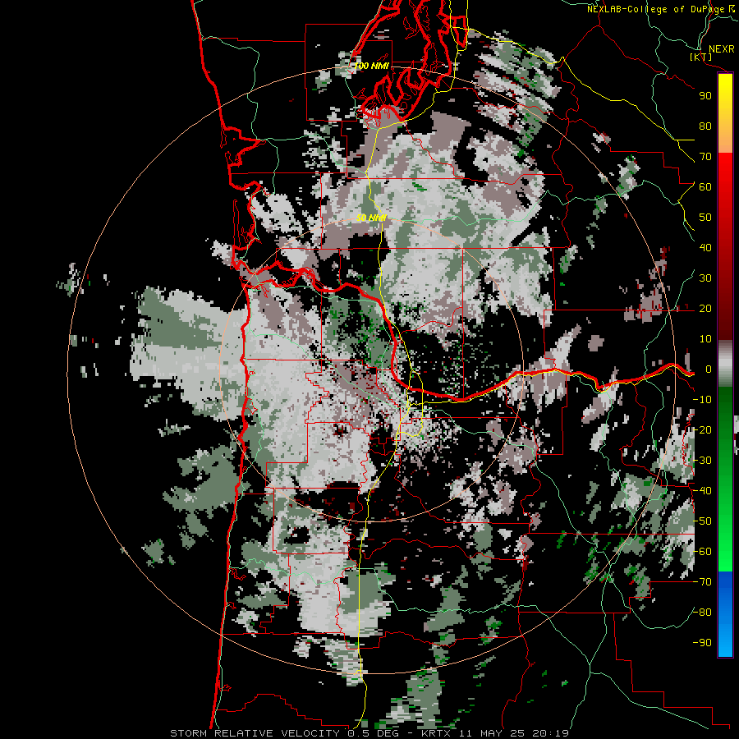Click the NEXR label above the scale

[x=721, y=49]
